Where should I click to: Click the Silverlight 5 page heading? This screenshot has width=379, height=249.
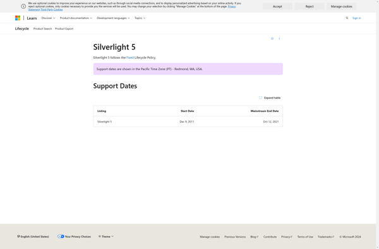click(114, 47)
